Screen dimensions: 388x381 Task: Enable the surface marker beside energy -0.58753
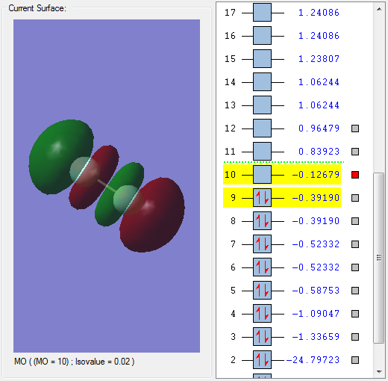tap(355, 291)
